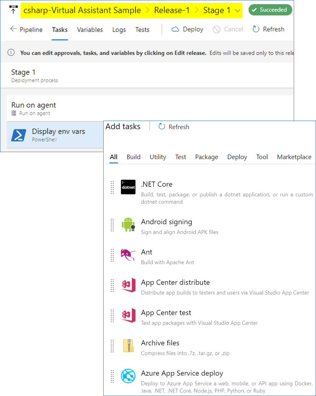Screen dimensions: 316x396
Task: Click drag handle beside App Center distribute
Action: tap(113, 285)
